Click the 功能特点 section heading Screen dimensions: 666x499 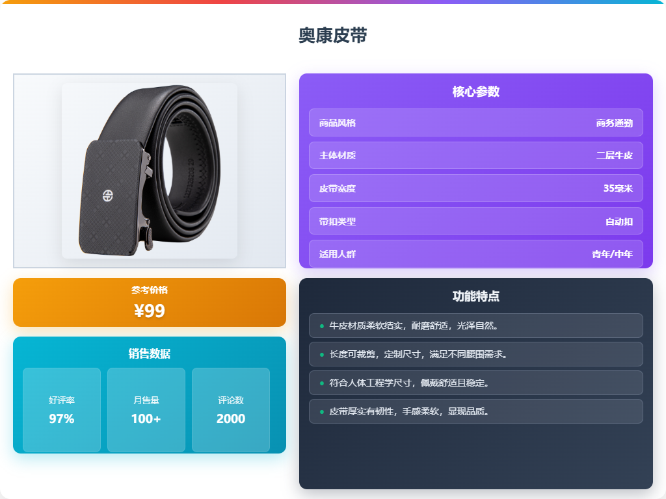click(475, 296)
